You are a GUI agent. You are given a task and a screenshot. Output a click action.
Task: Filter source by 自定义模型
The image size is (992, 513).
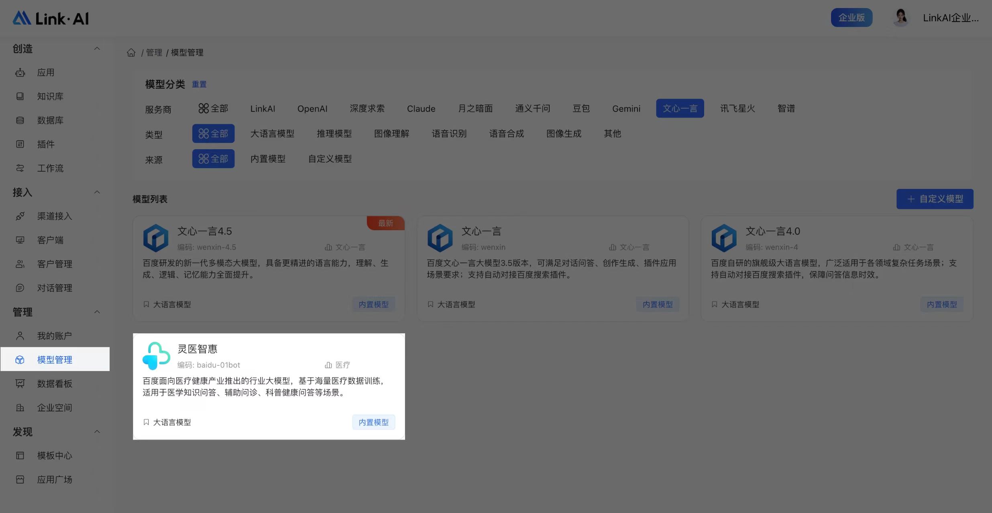[x=330, y=159]
